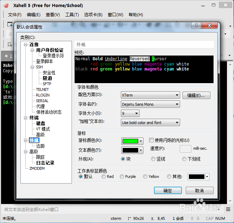234x223 pixels.
Task: Open the 编辑(E) menu
Action: [33, 15]
